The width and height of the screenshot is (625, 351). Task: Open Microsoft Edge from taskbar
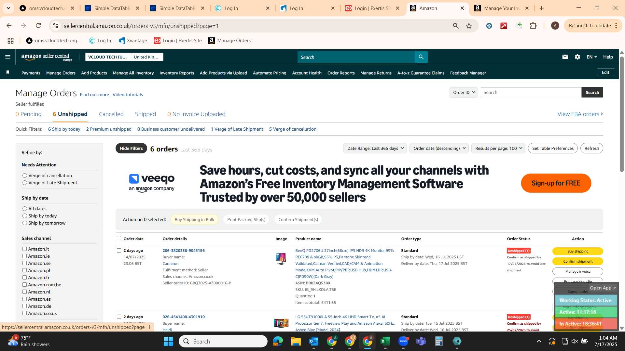coord(278,341)
